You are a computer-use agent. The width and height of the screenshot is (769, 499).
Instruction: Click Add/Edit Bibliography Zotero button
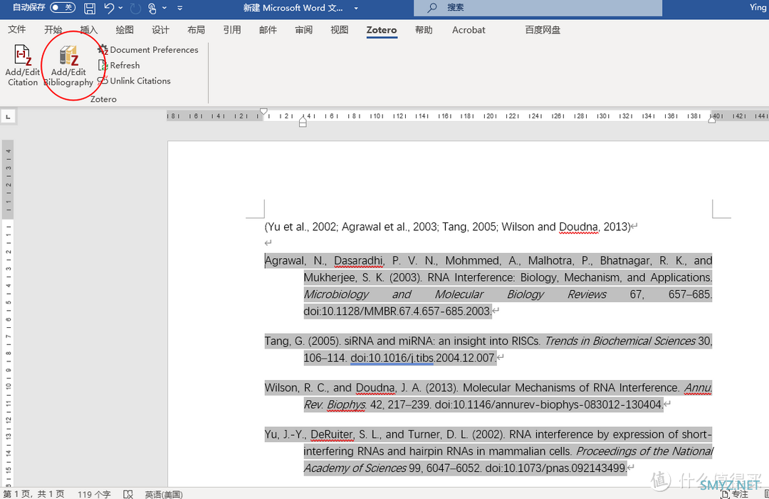[68, 66]
